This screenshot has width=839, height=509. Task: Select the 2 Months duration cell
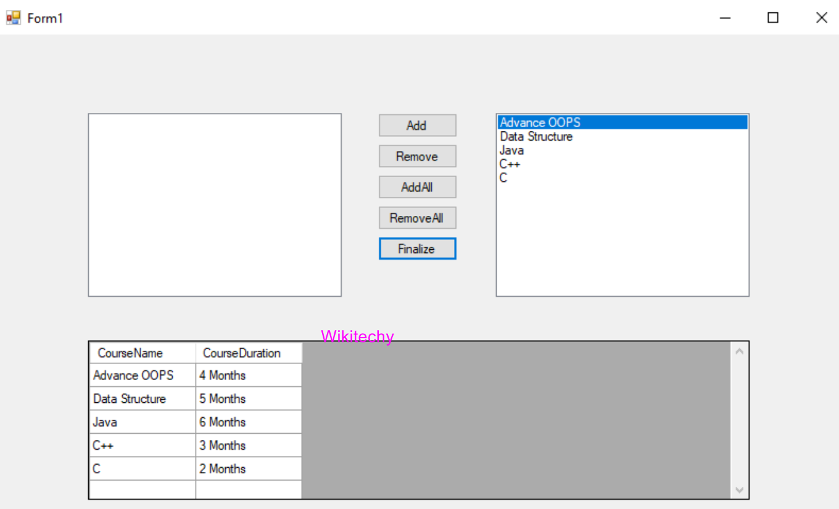tap(249, 469)
